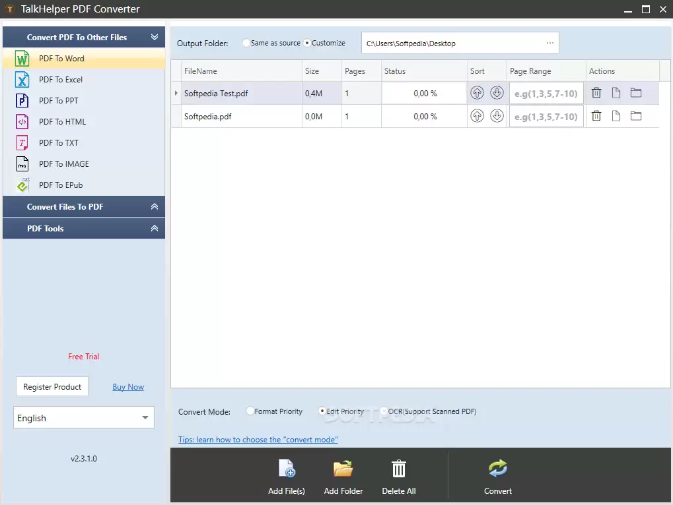Image resolution: width=673 pixels, height=505 pixels.
Task: Click Page Range field for Softpedia.pdf
Action: [546, 117]
